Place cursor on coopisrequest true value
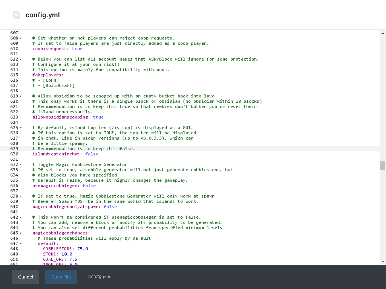386x289 pixels. (x=77, y=49)
